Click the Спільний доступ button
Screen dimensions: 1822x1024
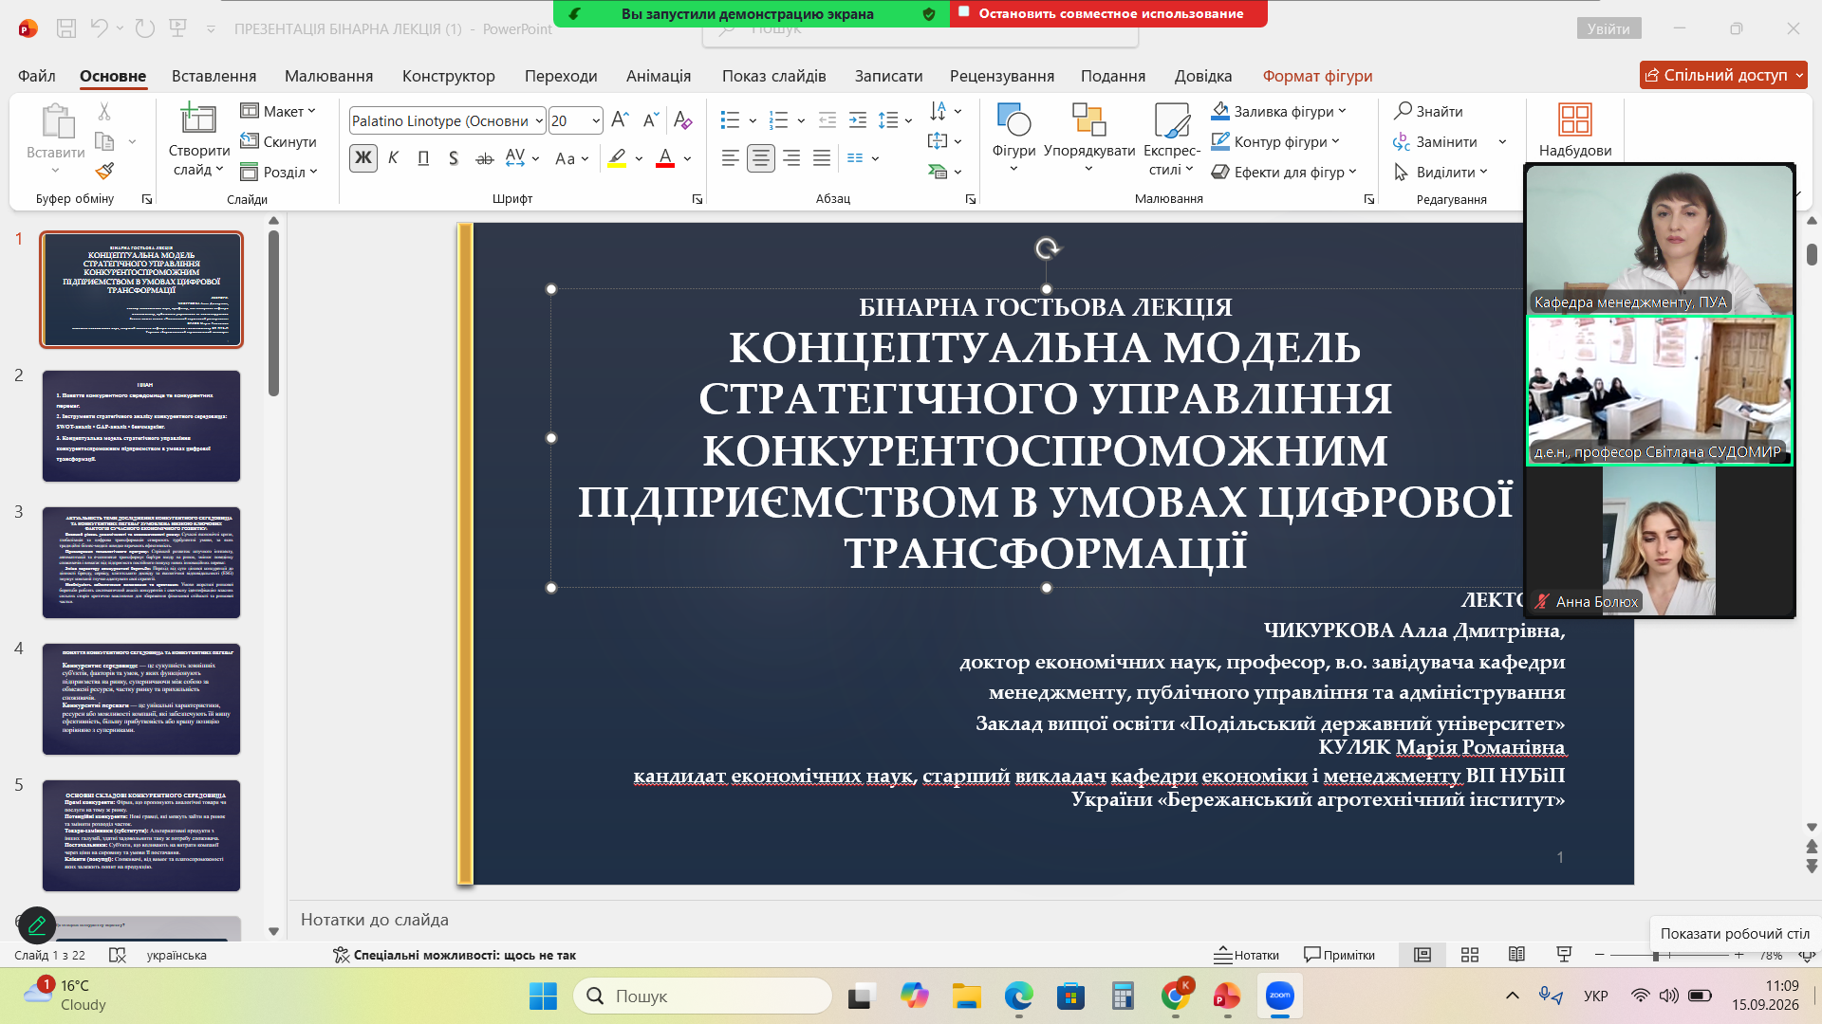point(1723,75)
